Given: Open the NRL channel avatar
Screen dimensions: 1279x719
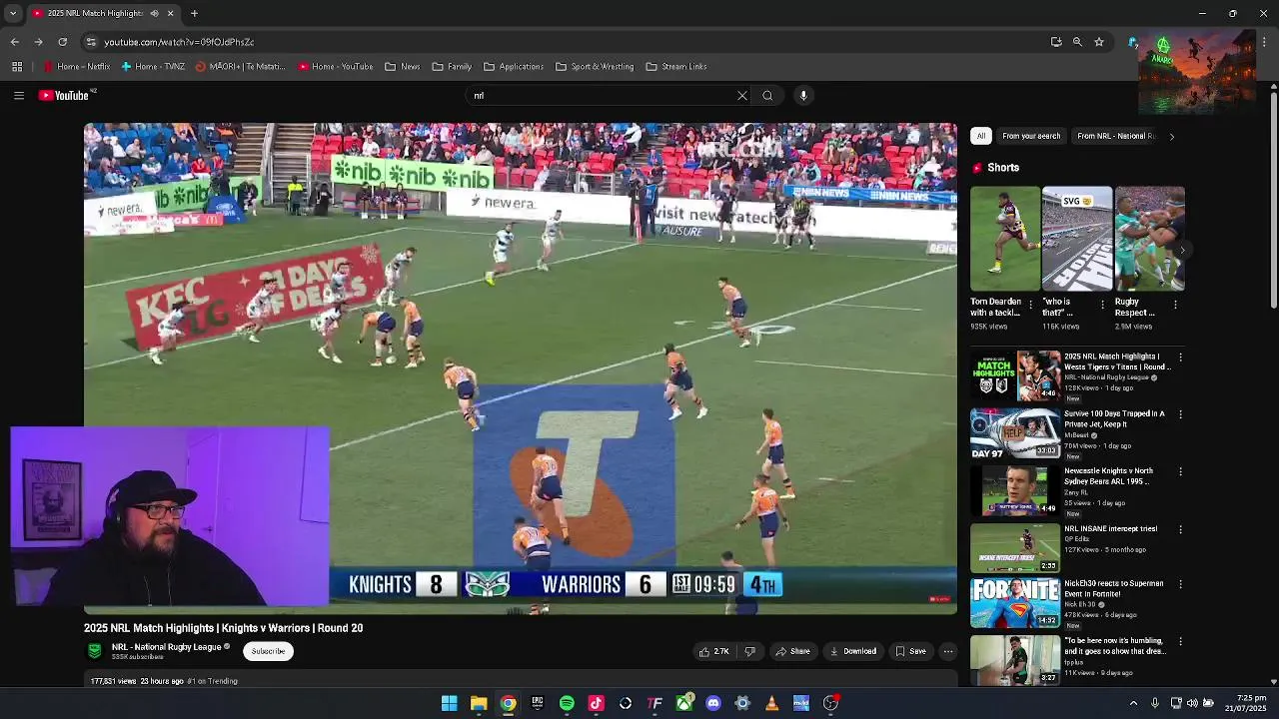Looking at the screenshot, I should pos(95,651).
